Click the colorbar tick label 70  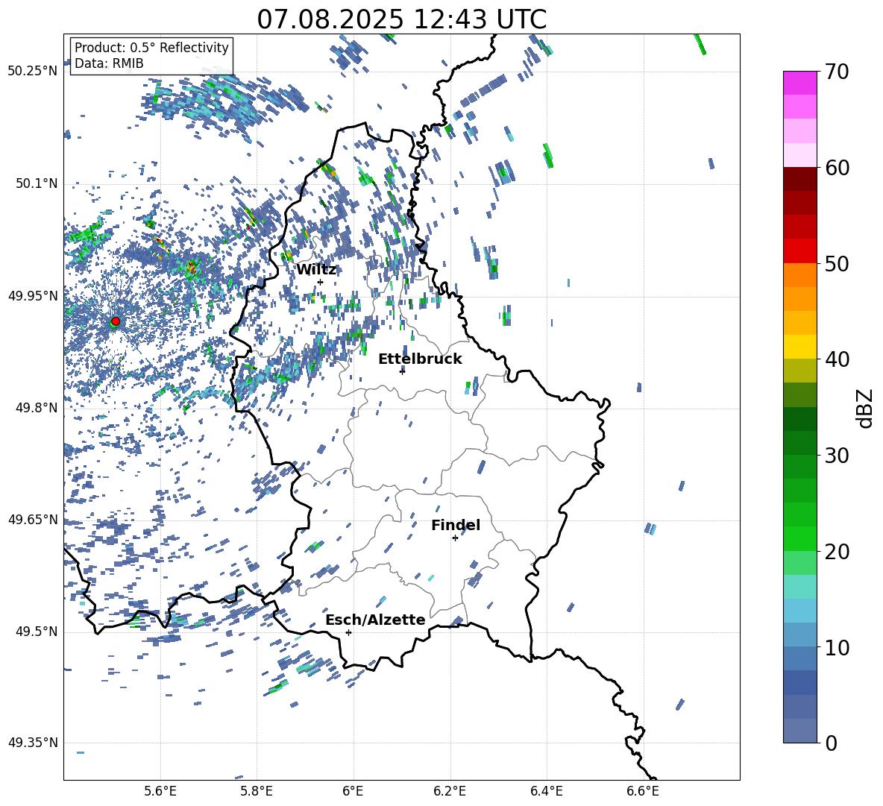(x=838, y=72)
